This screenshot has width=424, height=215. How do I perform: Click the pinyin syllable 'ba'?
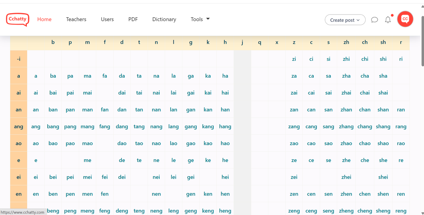click(x=53, y=76)
